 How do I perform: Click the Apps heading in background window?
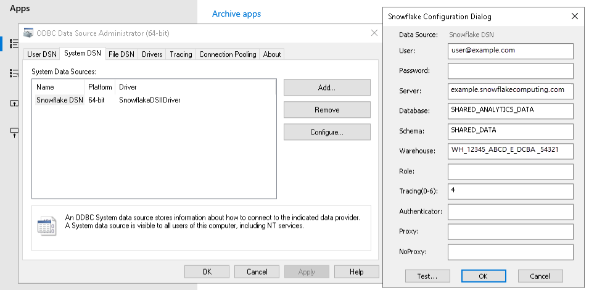coord(20,8)
